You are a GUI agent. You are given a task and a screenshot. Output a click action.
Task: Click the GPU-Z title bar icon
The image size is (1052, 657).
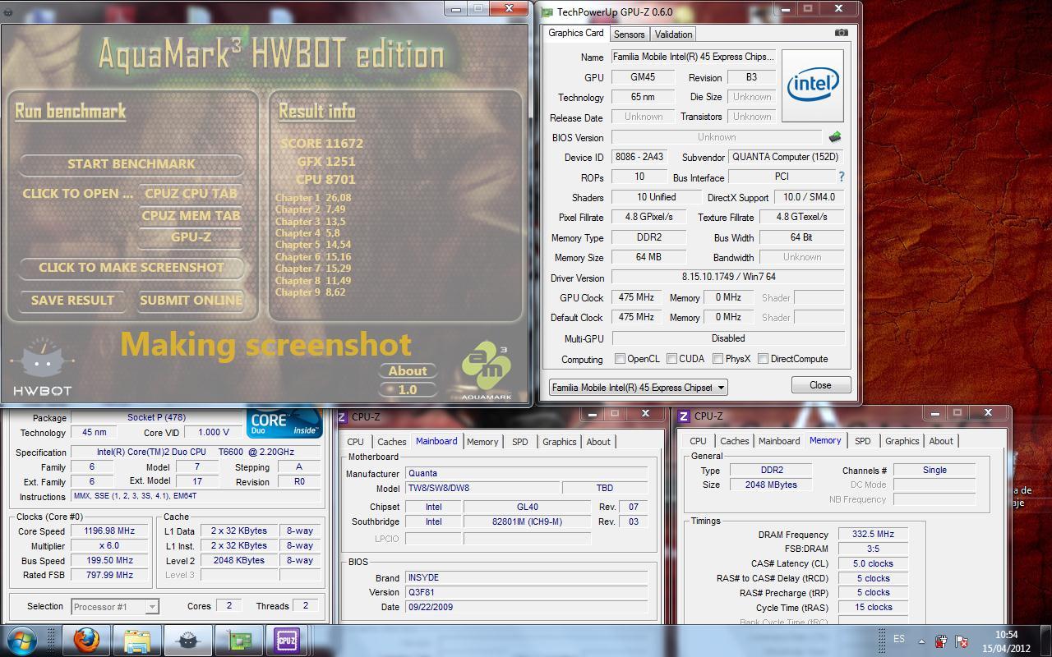[547, 11]
